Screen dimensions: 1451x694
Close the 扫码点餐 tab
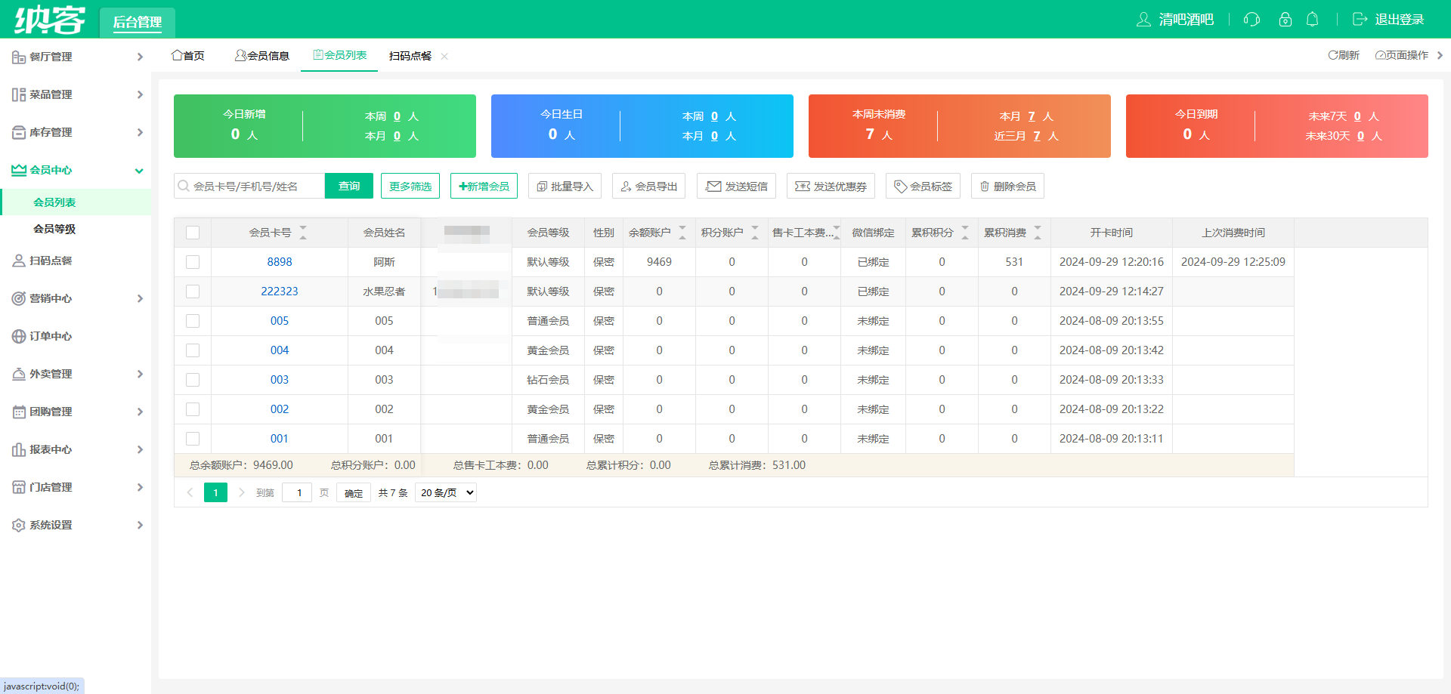pyautogui.click(x=444, y=56)
